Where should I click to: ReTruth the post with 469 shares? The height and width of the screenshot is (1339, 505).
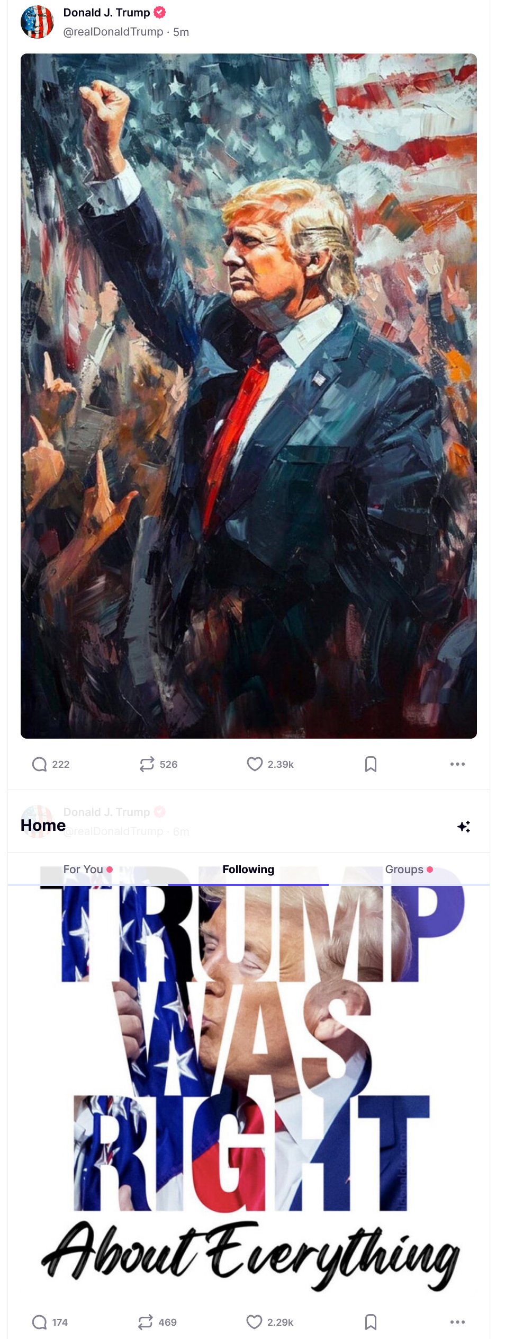click(x=157, y=1322)
